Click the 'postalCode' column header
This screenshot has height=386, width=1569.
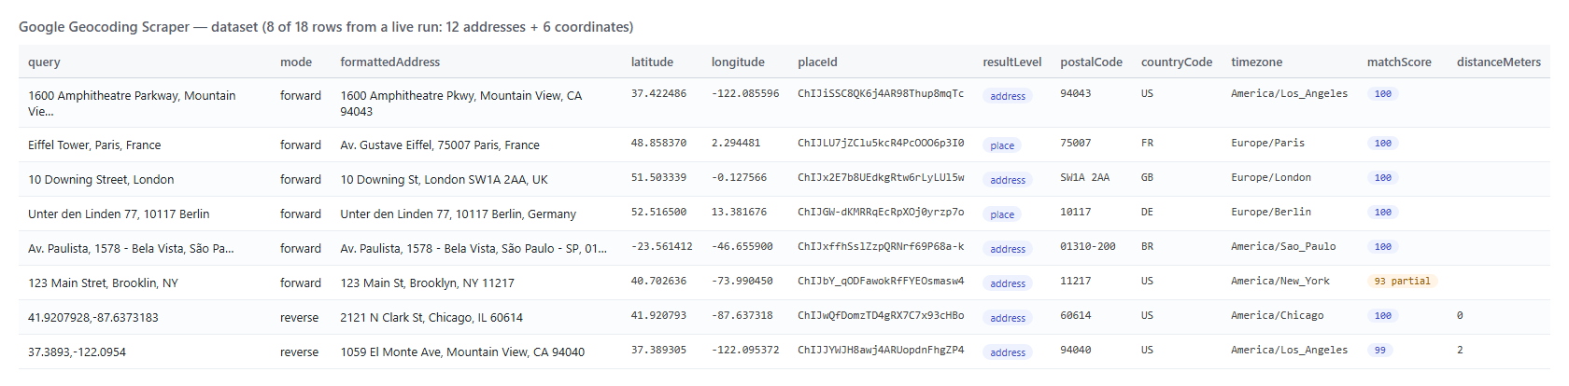pyautogui.click(x=1092, y=62)
